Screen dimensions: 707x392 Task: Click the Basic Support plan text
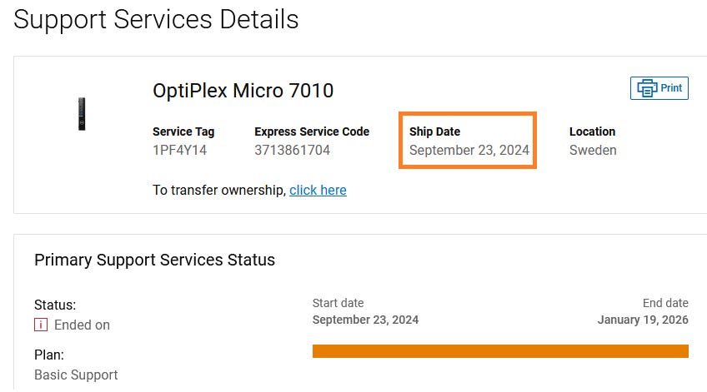coord(76,375)
